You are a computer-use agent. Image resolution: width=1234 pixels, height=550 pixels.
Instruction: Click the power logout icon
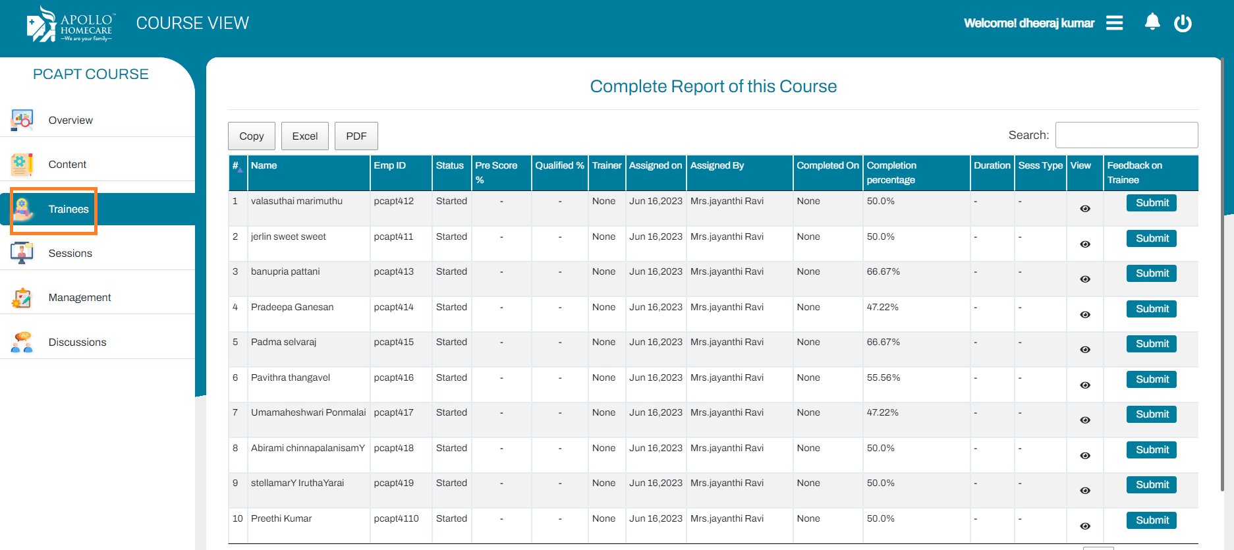point(1183,23)
